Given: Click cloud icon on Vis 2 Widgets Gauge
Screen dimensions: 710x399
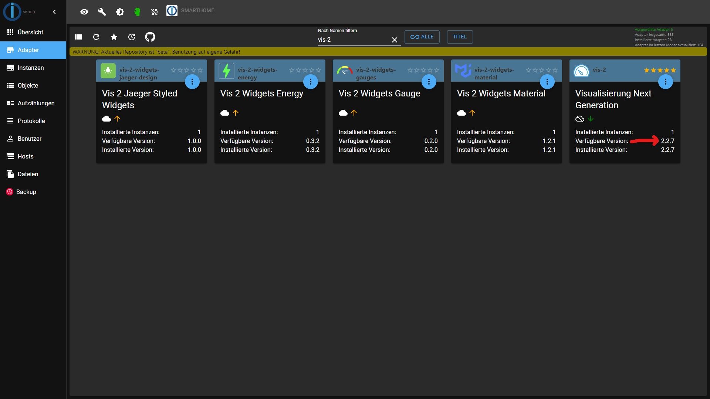Looking at the screenshot, I should pyautogui.click(x=343, y=113).
